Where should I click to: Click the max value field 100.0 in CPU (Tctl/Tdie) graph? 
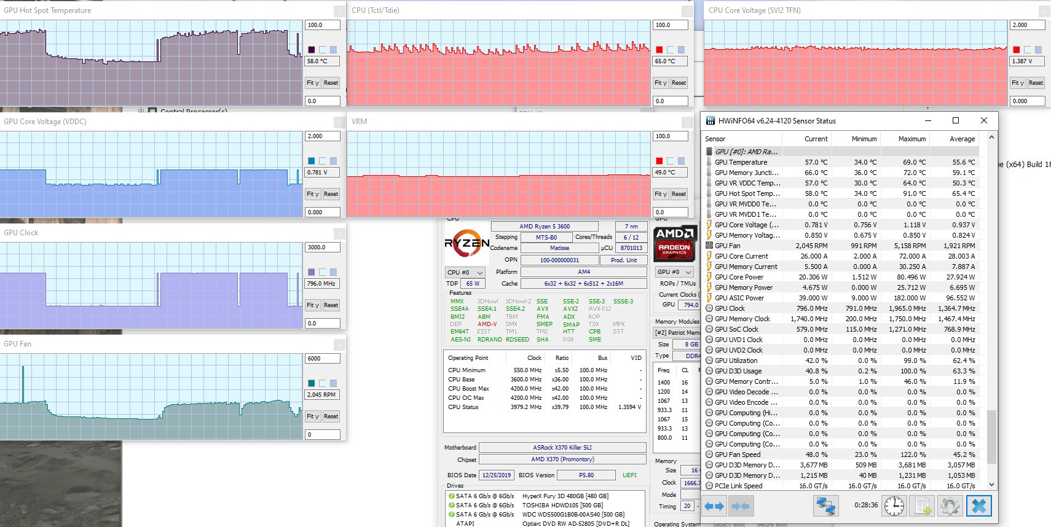(671, 25)
